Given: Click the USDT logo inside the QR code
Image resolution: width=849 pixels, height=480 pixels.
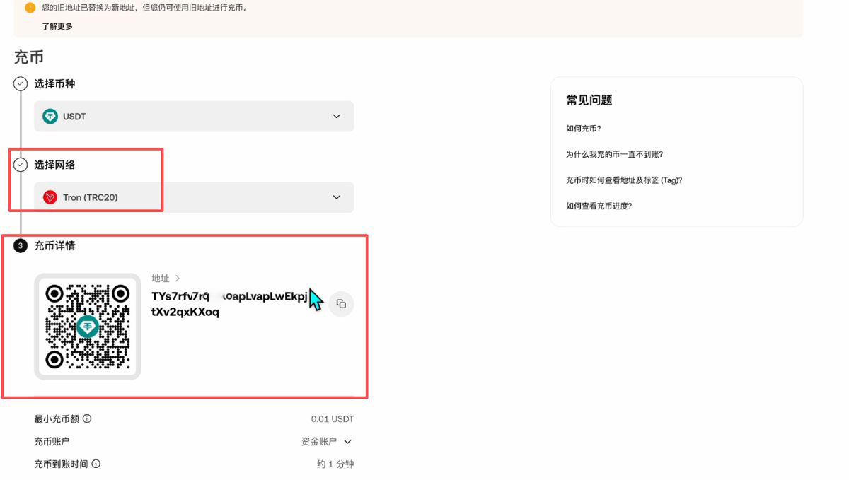Looking at the screenshot, I should [88, 326].
